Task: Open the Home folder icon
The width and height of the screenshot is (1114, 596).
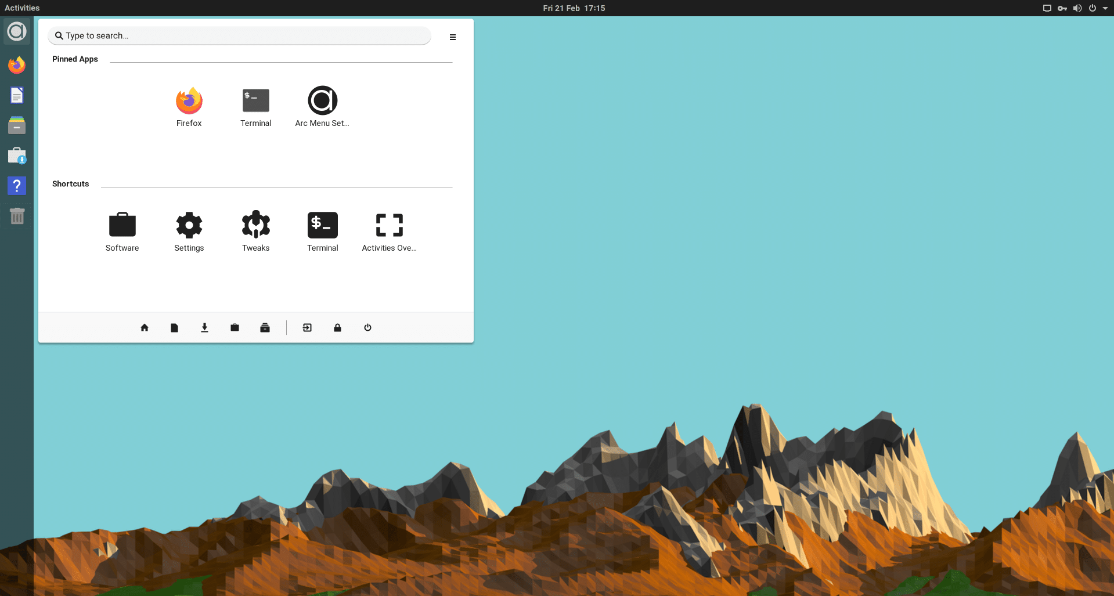Action: (x=145, y=328)
